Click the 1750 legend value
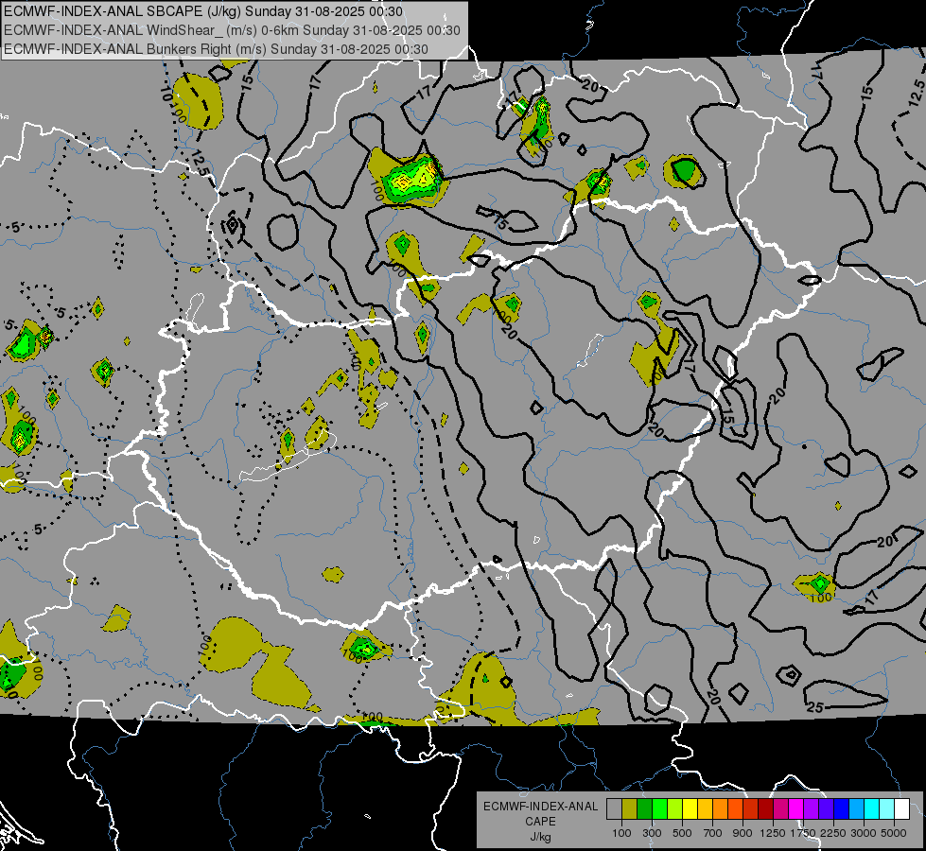This screenshot has height=851, width=926. pos(803,833)
